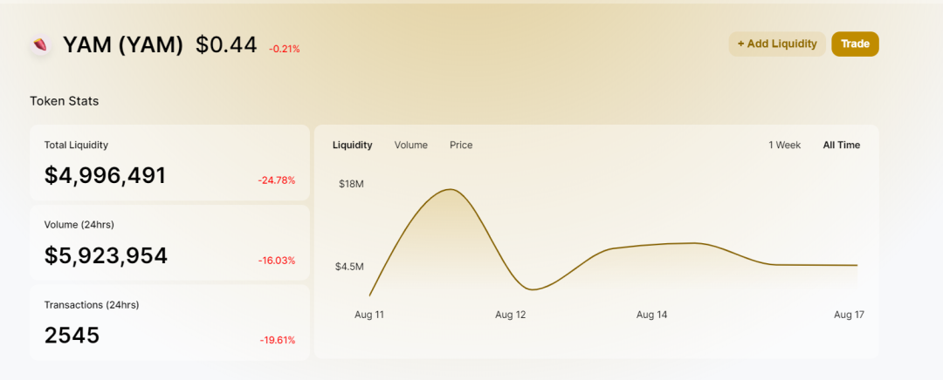Click the Aug 11 axis label
This screenshot has width=943, height=380.
(368, 315)
